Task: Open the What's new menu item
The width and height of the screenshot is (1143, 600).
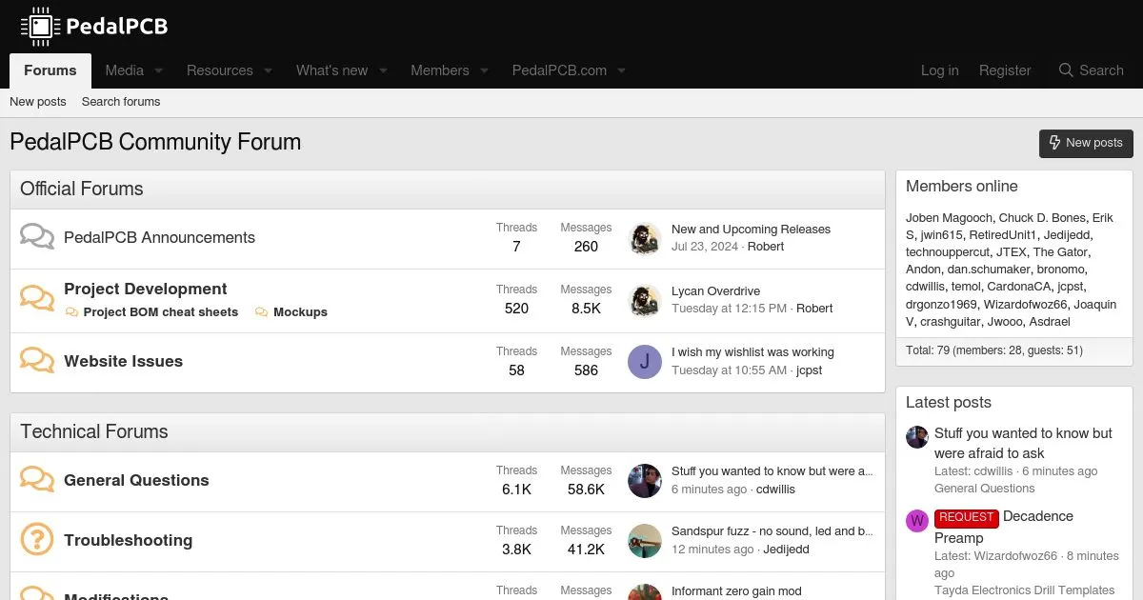Action: click(332, 70)
